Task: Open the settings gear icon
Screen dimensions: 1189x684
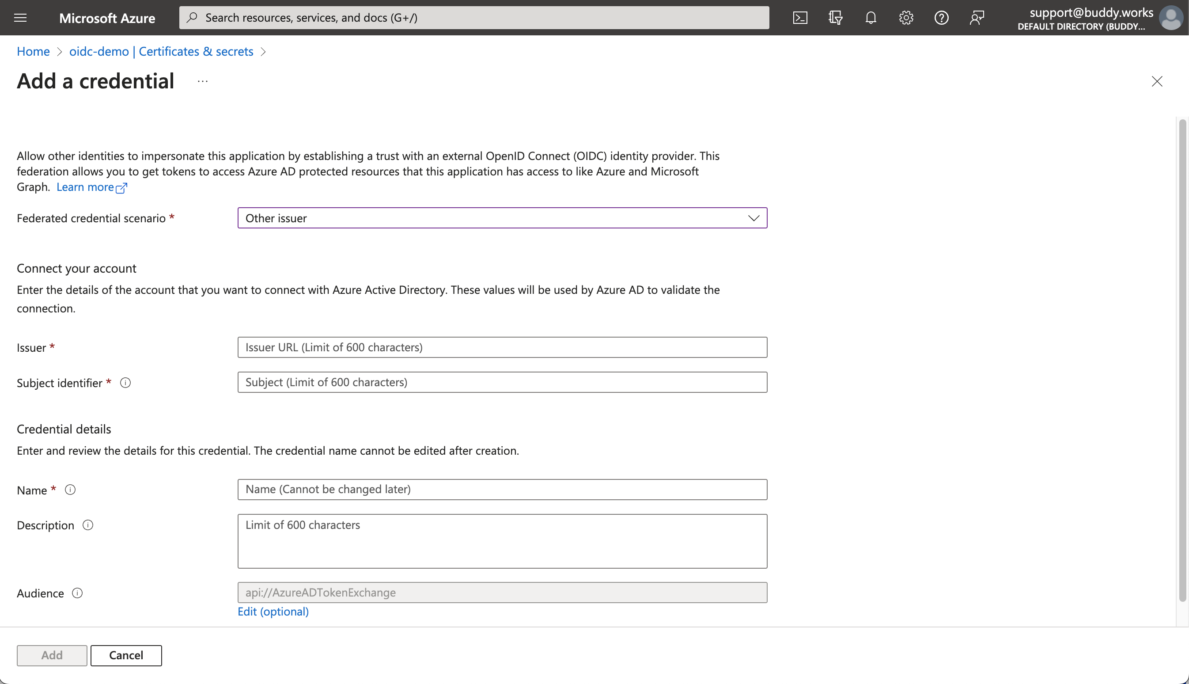Action: pyautogui.click(x=905, y=17)
